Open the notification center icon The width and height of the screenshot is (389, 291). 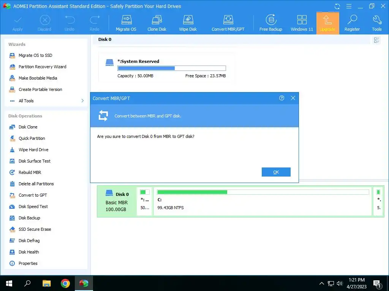pos(378,284)
